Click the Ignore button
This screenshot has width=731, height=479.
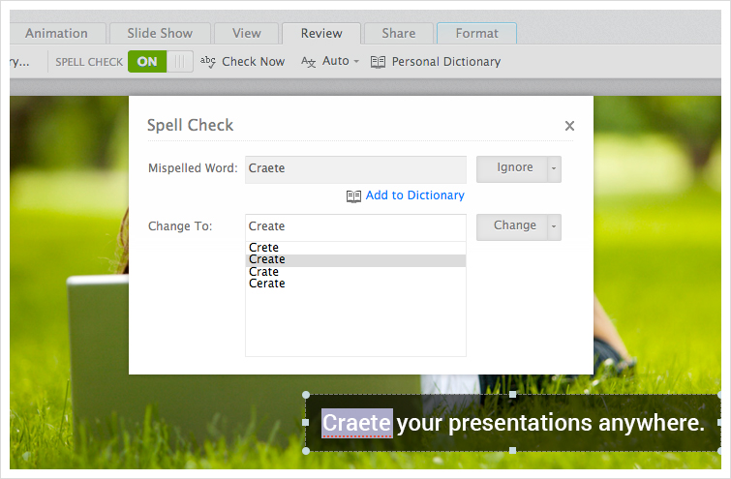pos(513,168)
